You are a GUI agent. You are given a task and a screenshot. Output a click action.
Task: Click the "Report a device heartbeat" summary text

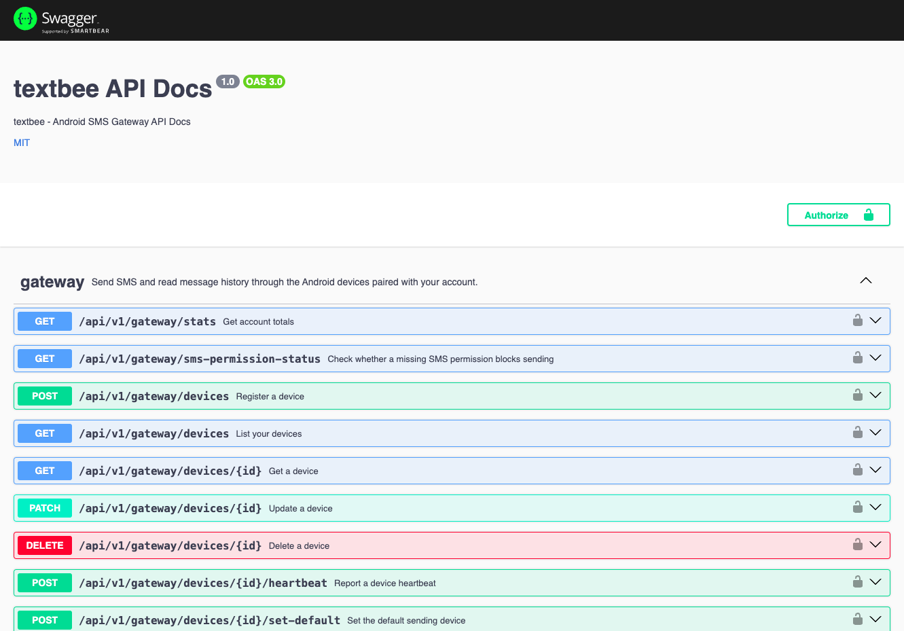[x=385, y=583]
